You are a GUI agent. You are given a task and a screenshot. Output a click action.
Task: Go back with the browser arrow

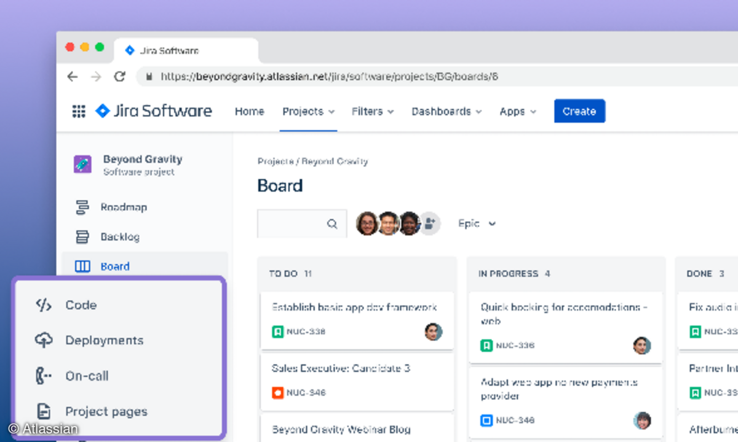73,77
